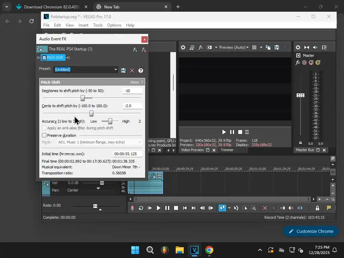The width and height of the screenshot is (344, 258).
Task: Click About link in Pitch Shift header
Action: tap(134, 82)
